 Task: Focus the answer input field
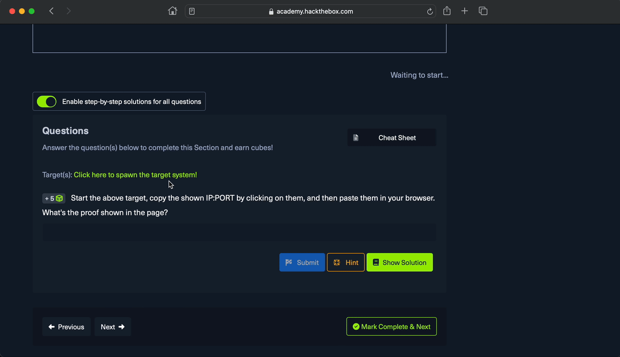click(239, 233)
